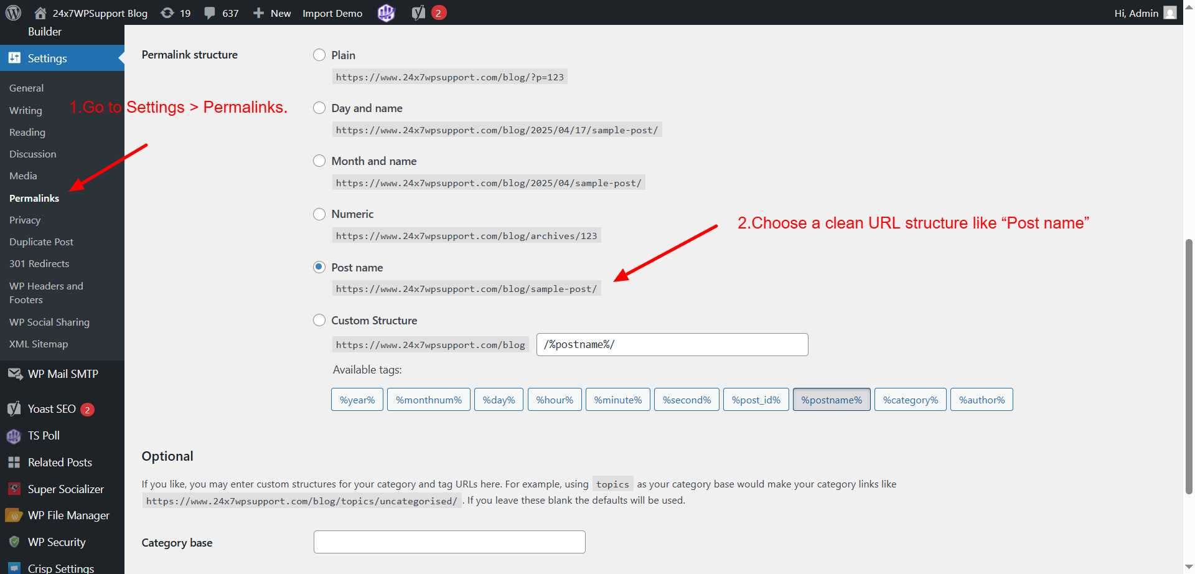
Task: Open XML Sitemap settings
Action: 39,344
